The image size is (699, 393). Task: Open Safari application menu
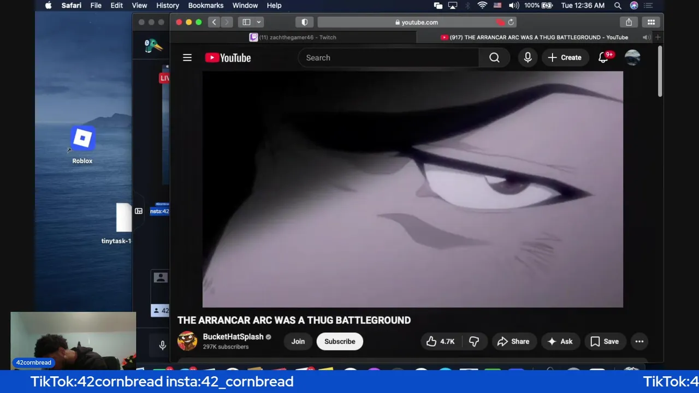point(72,5)
